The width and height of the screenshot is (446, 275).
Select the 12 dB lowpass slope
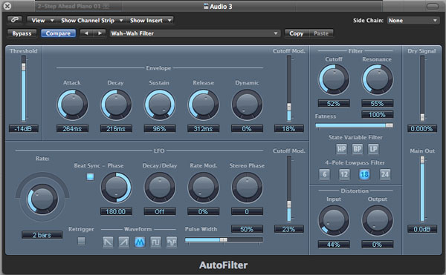tap(344, 174)
